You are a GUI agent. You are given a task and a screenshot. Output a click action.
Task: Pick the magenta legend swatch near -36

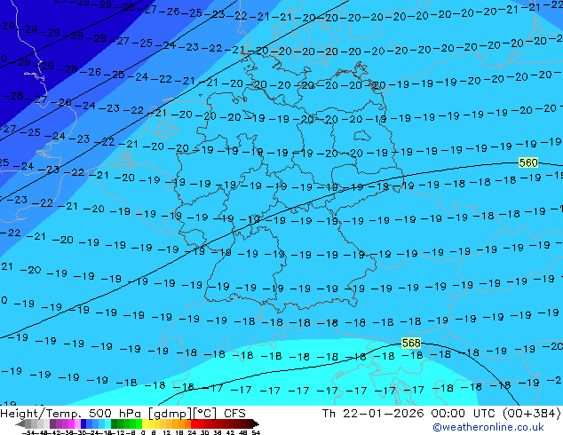point(71,423)
